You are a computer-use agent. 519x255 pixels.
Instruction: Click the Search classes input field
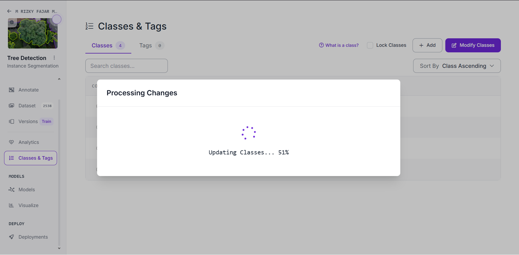pyautogui.click(x=127, y=66)
